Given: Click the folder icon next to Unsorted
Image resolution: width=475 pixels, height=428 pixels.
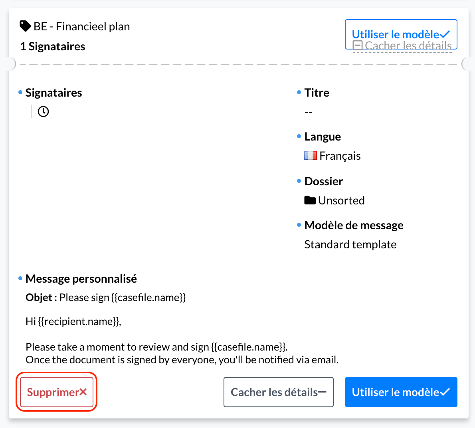Looking at the screenshot, I should pos(310,200).
